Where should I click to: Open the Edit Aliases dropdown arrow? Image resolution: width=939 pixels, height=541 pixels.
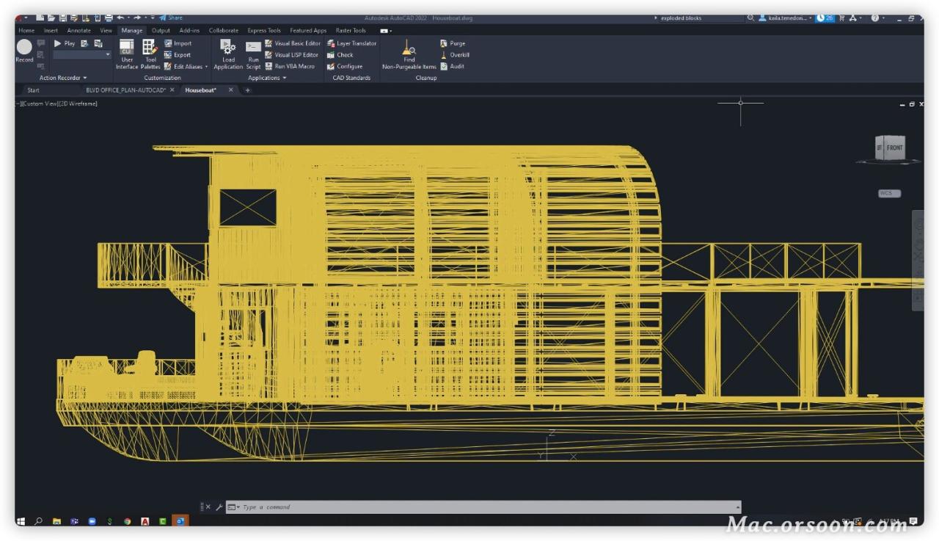click(207, 66)
